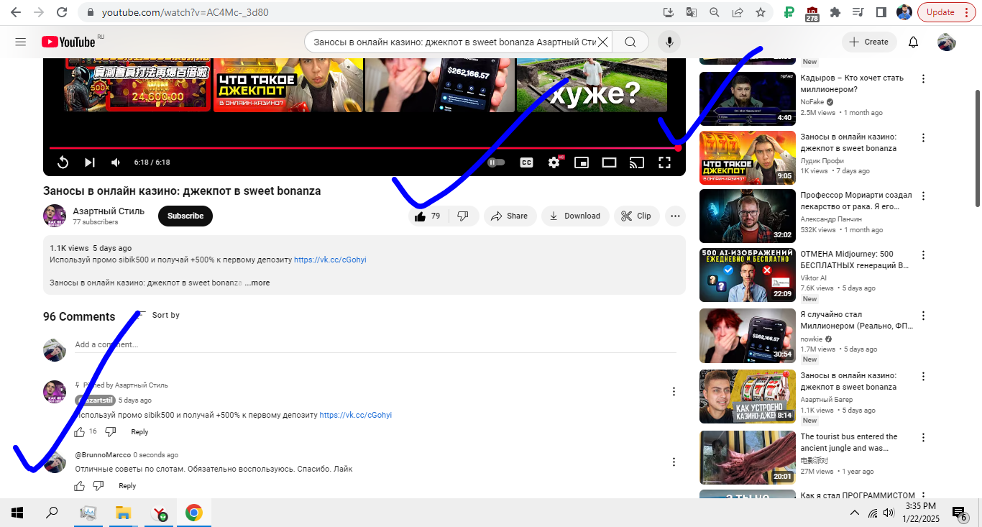
Task: Open the YouTube guide hamburger menu
Action: 21,42
